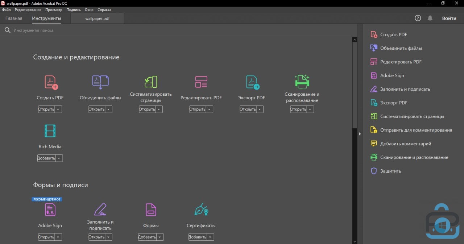Click Создать PDF icon in right sidebar
This screenshot has width=464, height=244.
(x=374, y=34)
